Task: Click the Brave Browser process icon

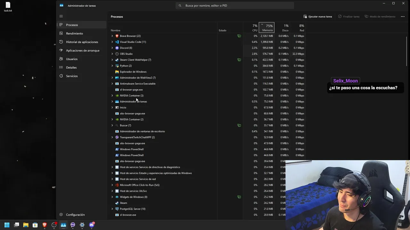Action: pos(117,36)
